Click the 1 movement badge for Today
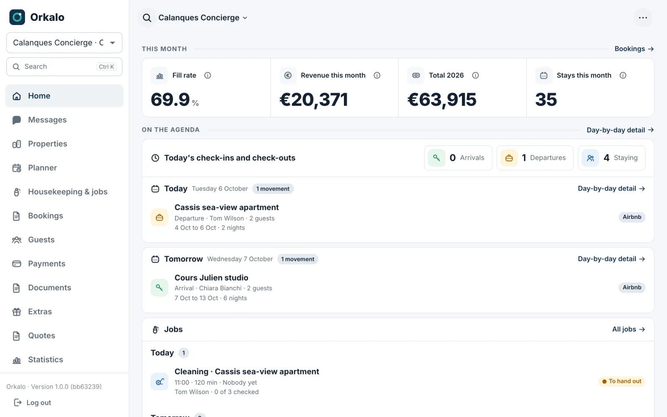The image size is (667, 417). 273,189
